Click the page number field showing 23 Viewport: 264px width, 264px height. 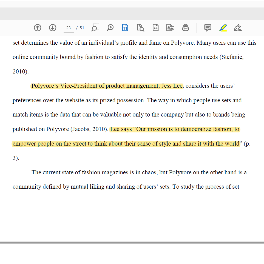pos(69,28)
